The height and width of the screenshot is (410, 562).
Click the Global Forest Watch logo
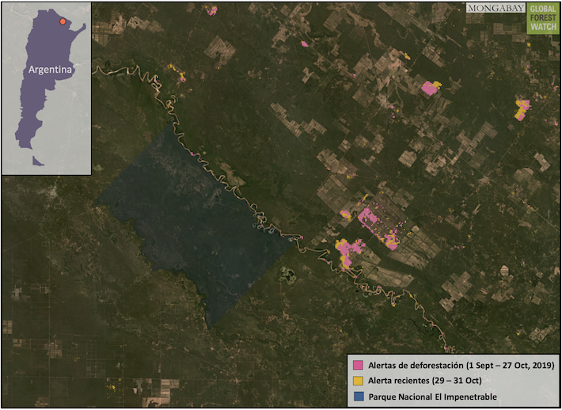coord(543,19)
